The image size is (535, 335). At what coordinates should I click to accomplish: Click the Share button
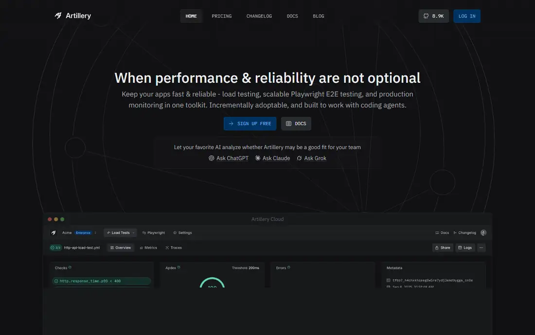443,247
